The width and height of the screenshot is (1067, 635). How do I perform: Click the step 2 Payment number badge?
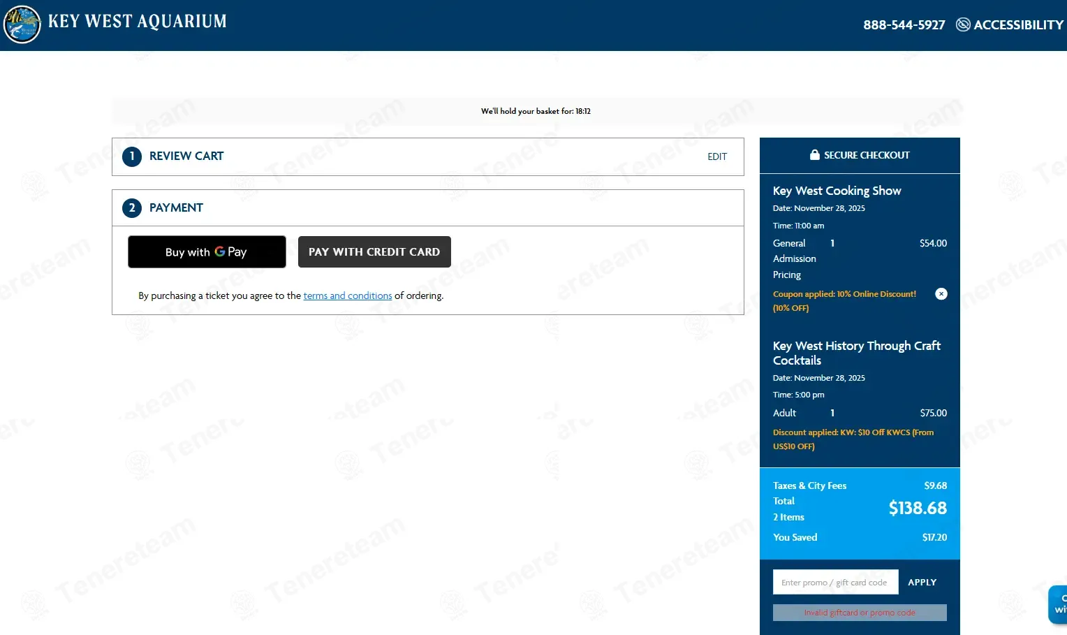(x=132, y=208)
